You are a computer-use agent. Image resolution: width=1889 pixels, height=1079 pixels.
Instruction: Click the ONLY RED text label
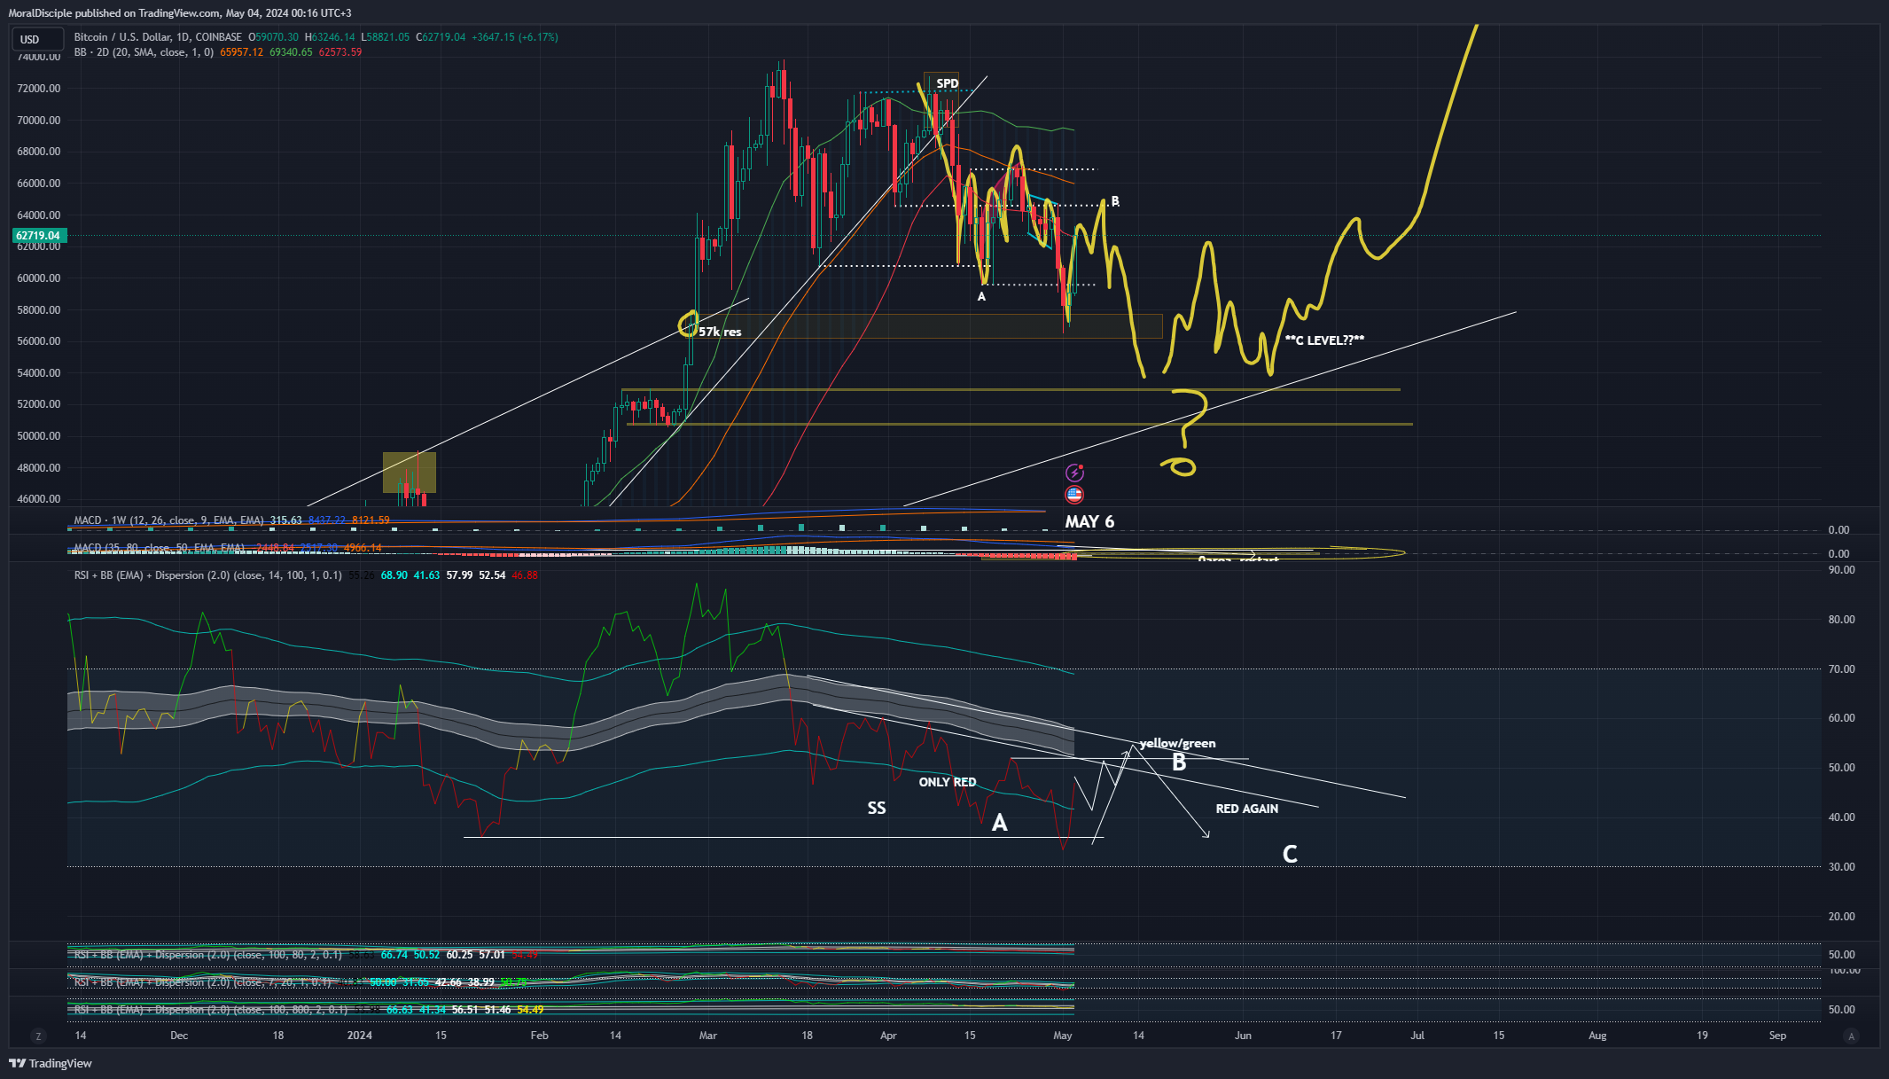click(948, 782)
